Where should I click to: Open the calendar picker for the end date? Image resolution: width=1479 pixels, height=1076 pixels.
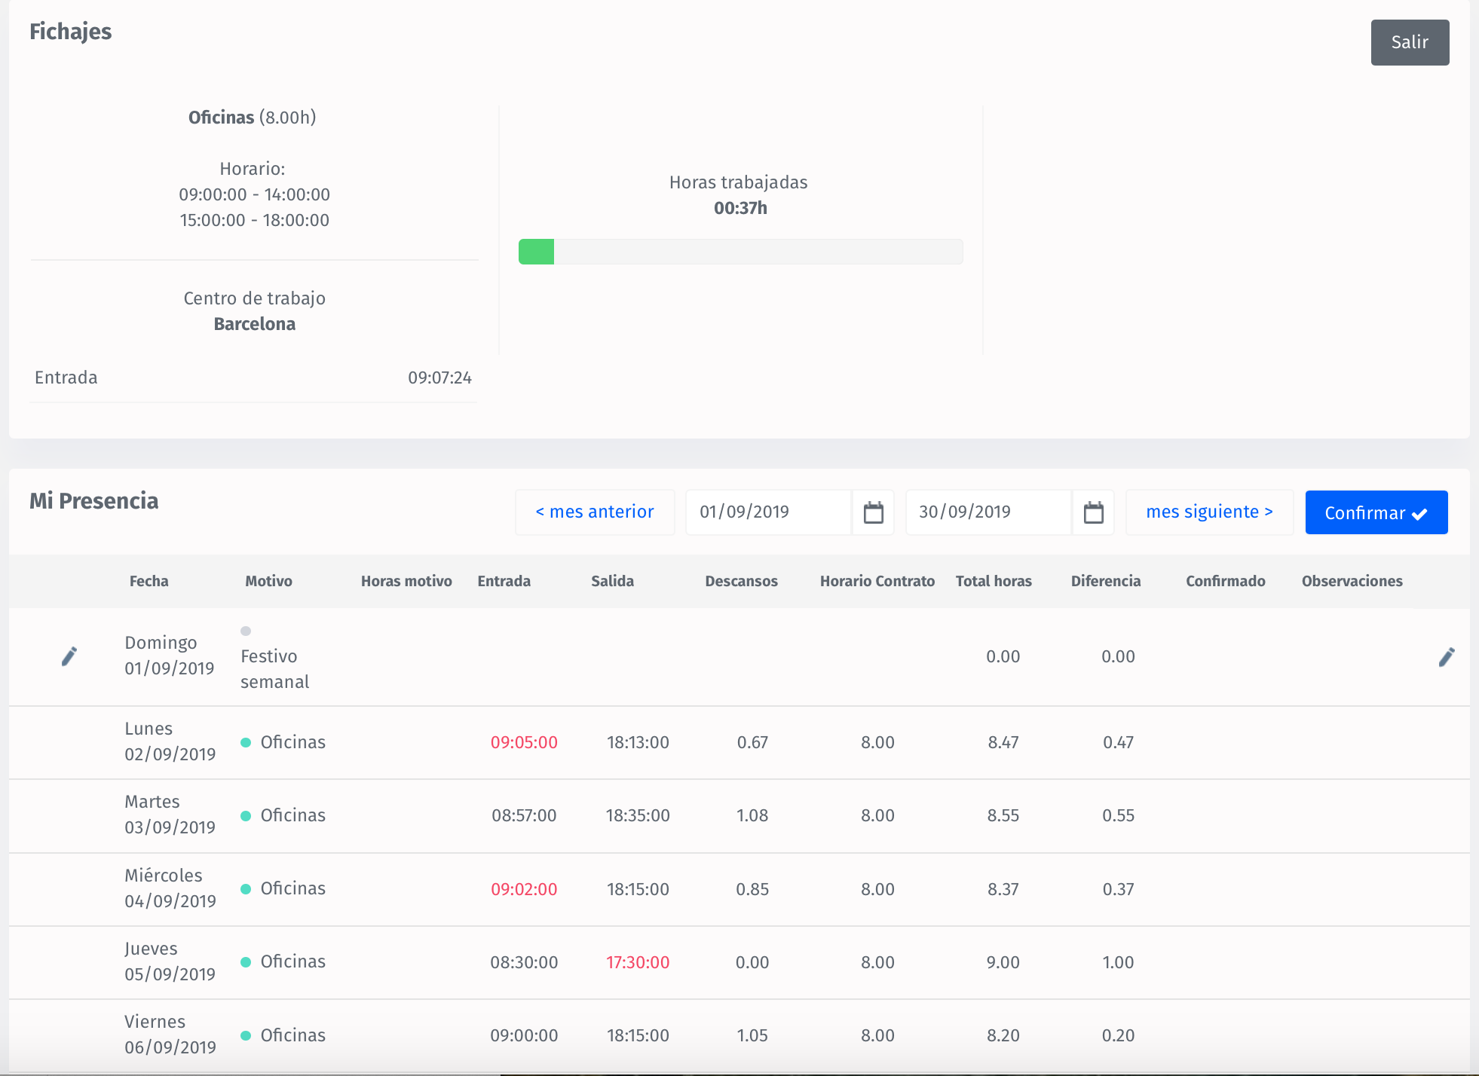click(x=1094, y=512)
